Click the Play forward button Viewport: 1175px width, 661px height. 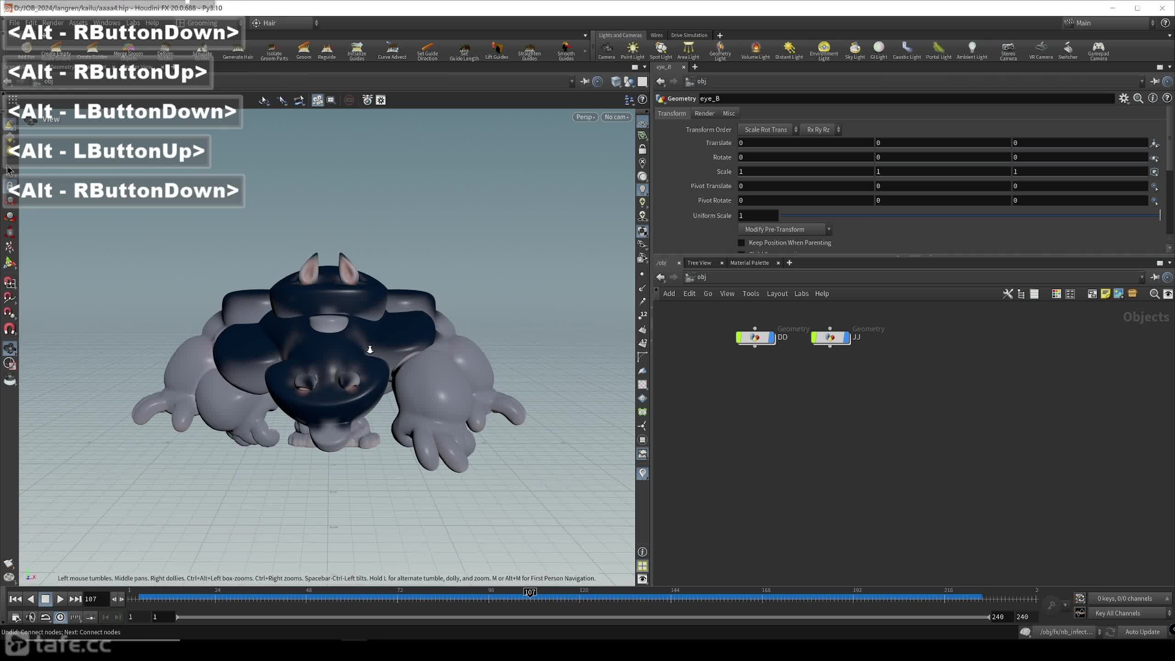60,599
